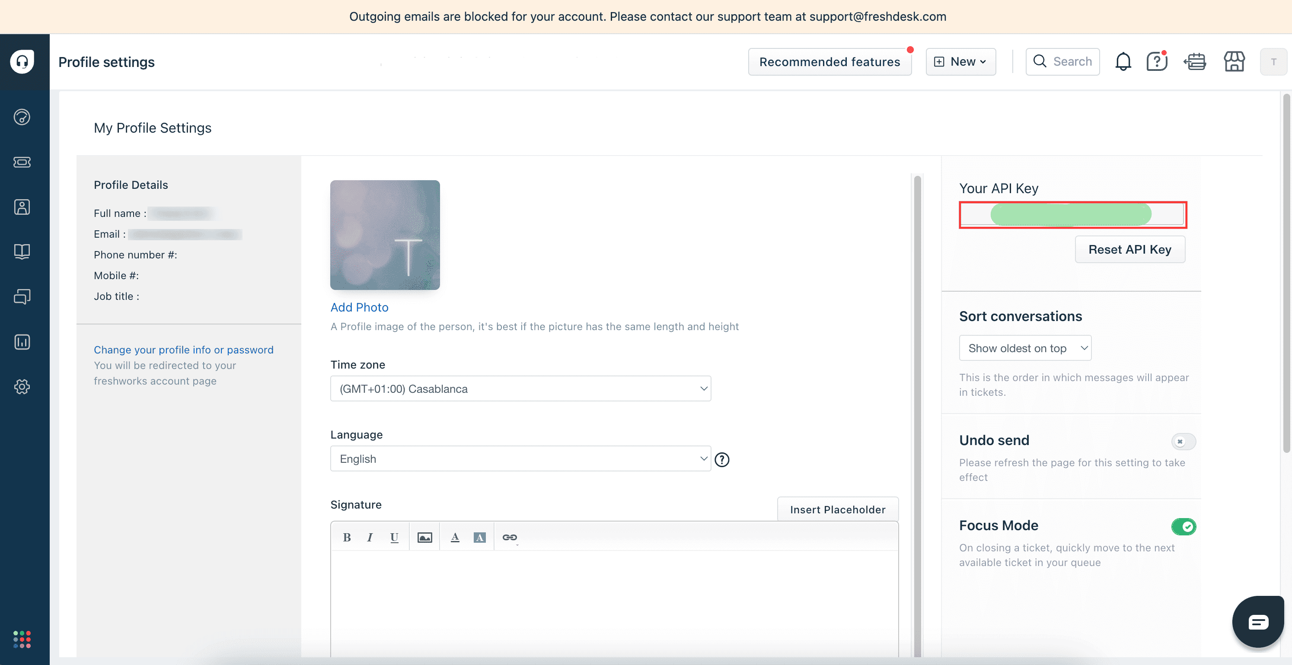Toggle the Undo send switch

click(1183, 441)
